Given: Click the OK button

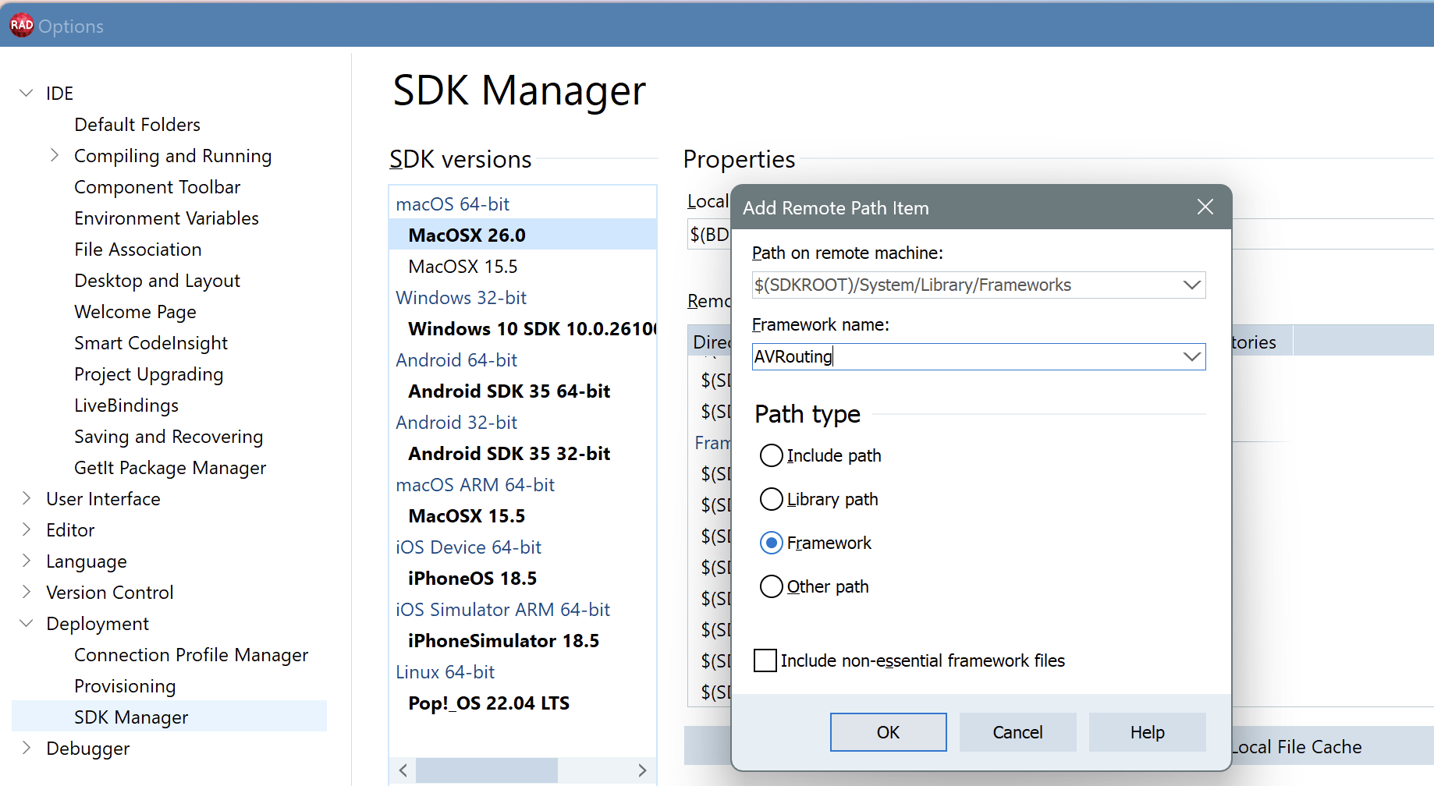Looking at the screenshot, I should point(888,732).
